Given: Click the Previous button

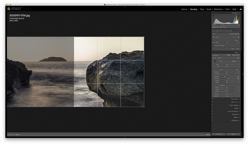Looking at the screenshot, I should [x=219, y=135].
